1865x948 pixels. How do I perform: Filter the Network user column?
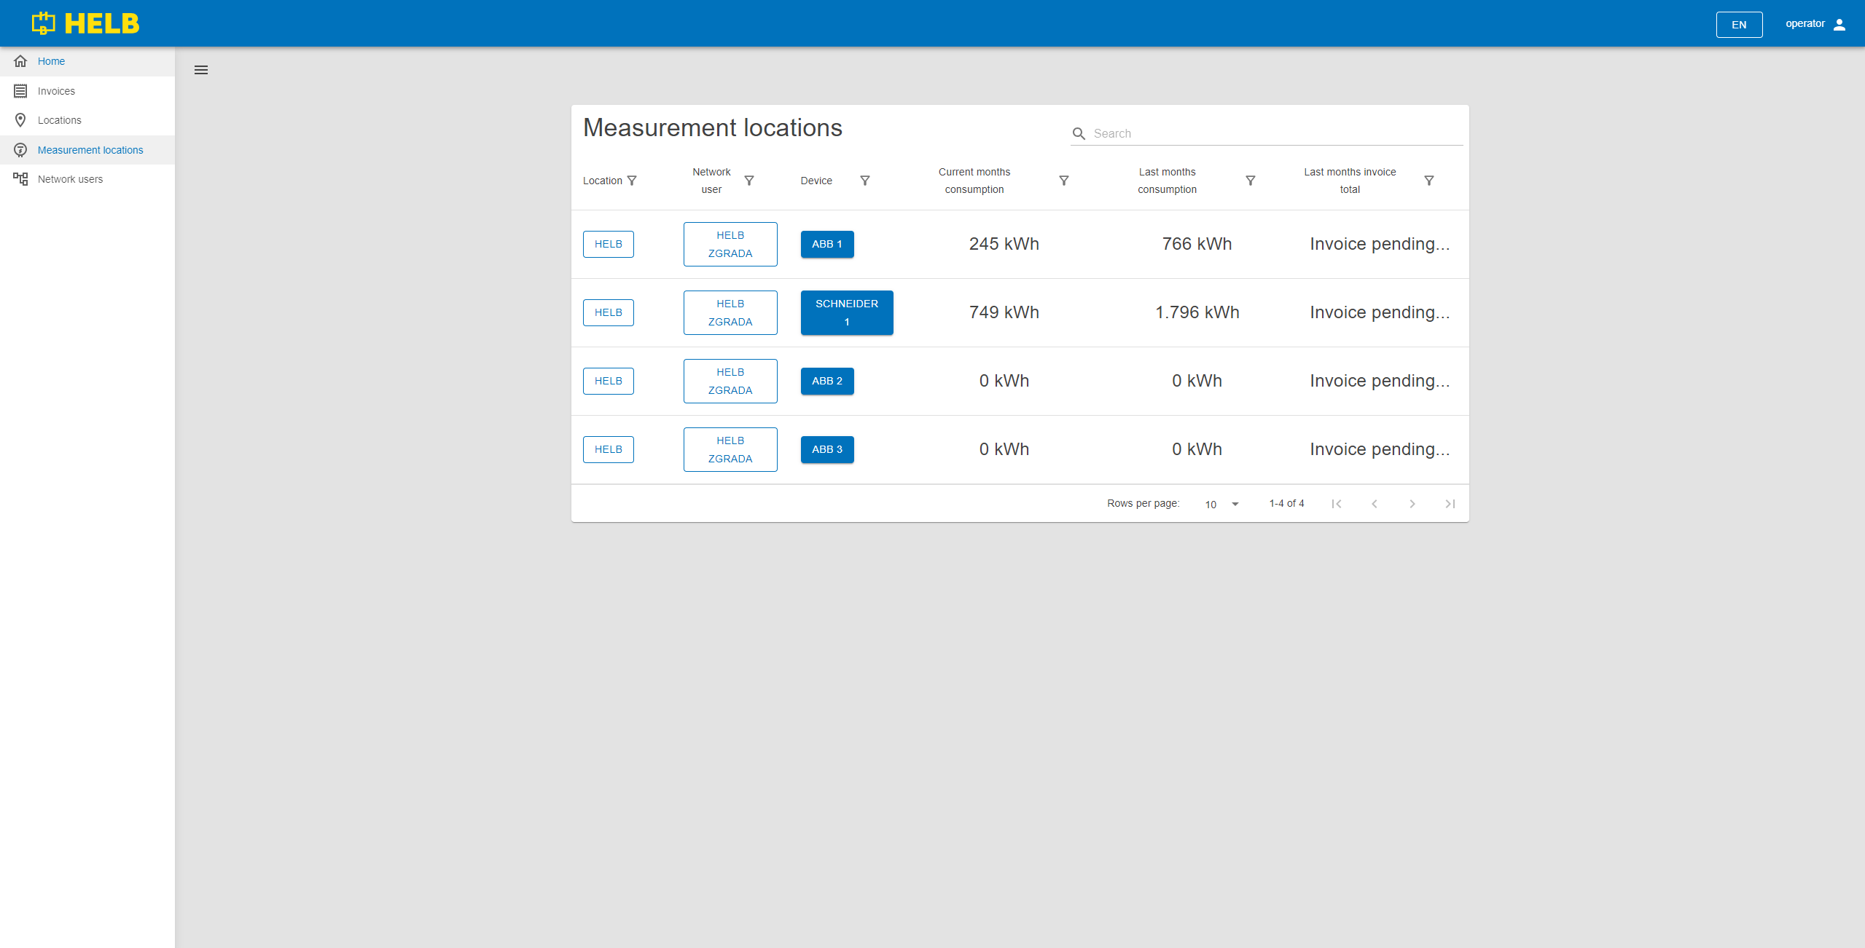[x=749, y=181]
